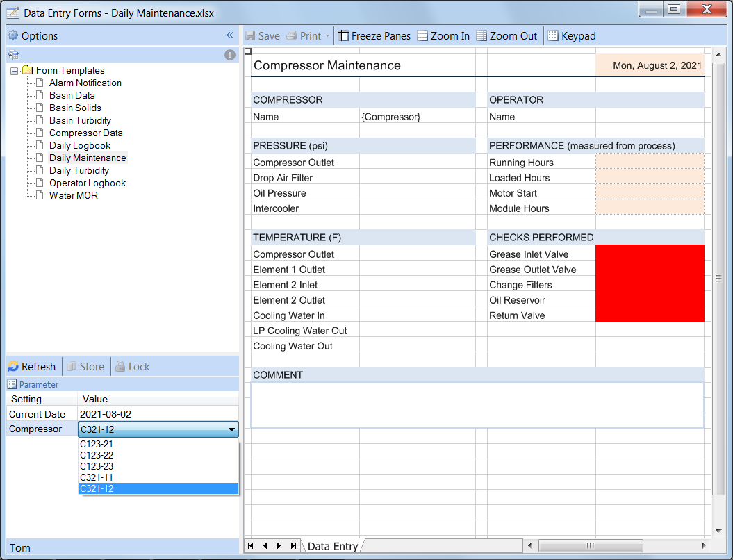
Task: Click the Comment text box
Action: tap(477, 405)
